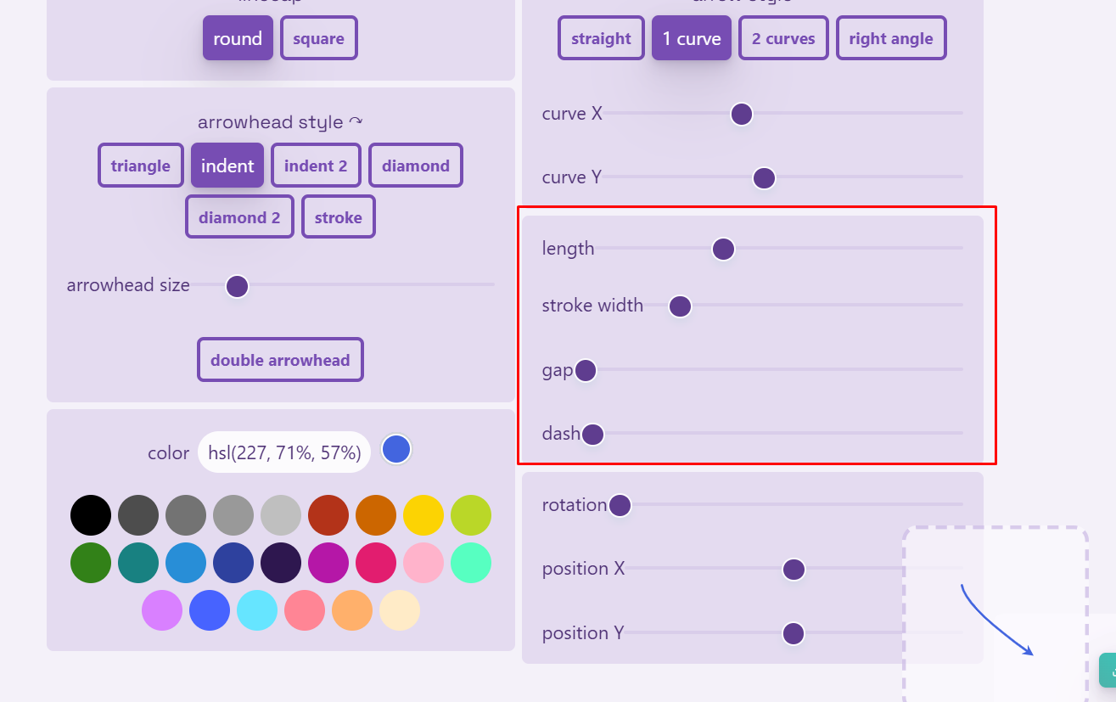Click the randomize icon beside arrowhead style
The width and height of the screenshot is (1116, 702).
point(356,122)
